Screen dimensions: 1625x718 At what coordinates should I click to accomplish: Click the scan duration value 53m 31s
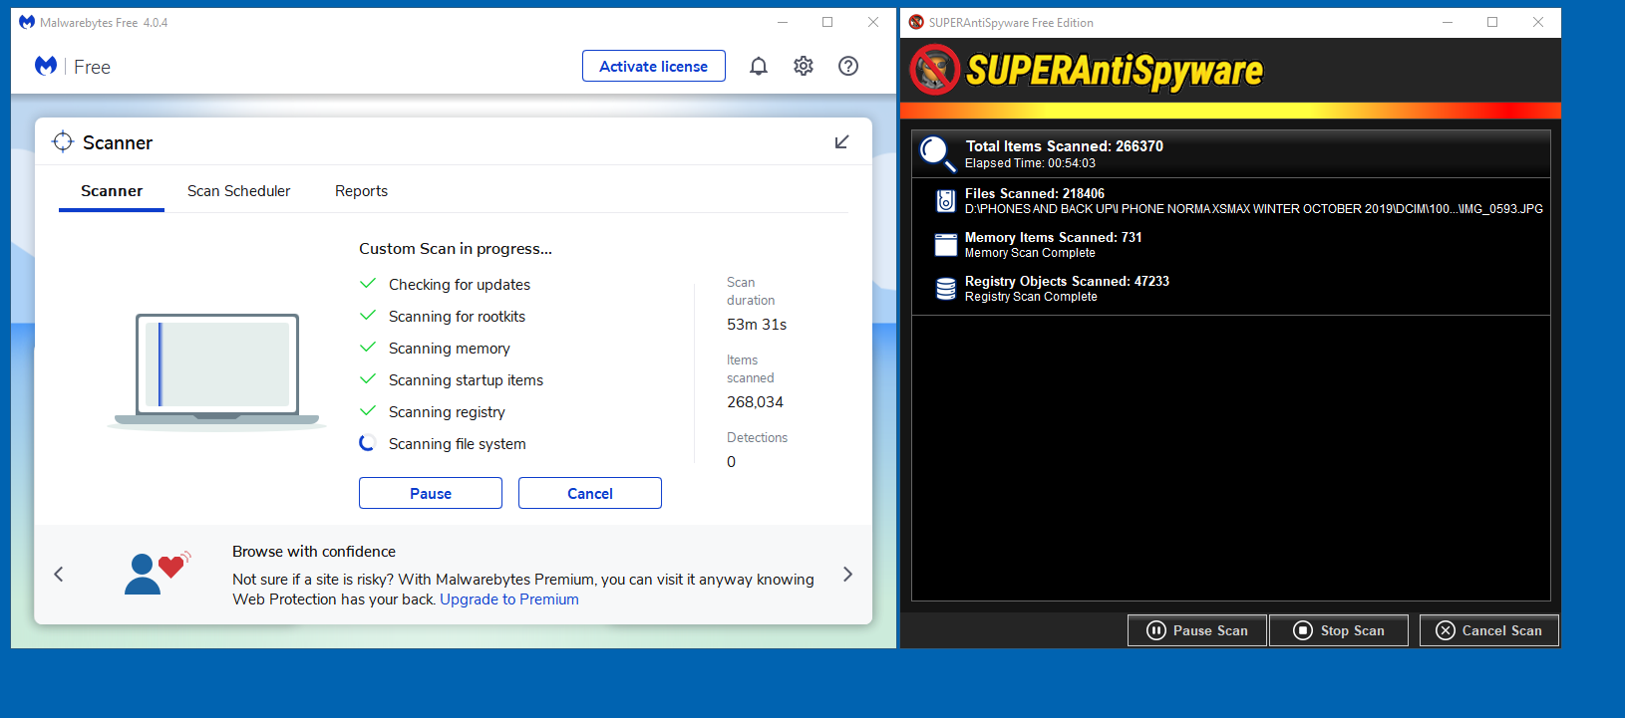[757, 325]
